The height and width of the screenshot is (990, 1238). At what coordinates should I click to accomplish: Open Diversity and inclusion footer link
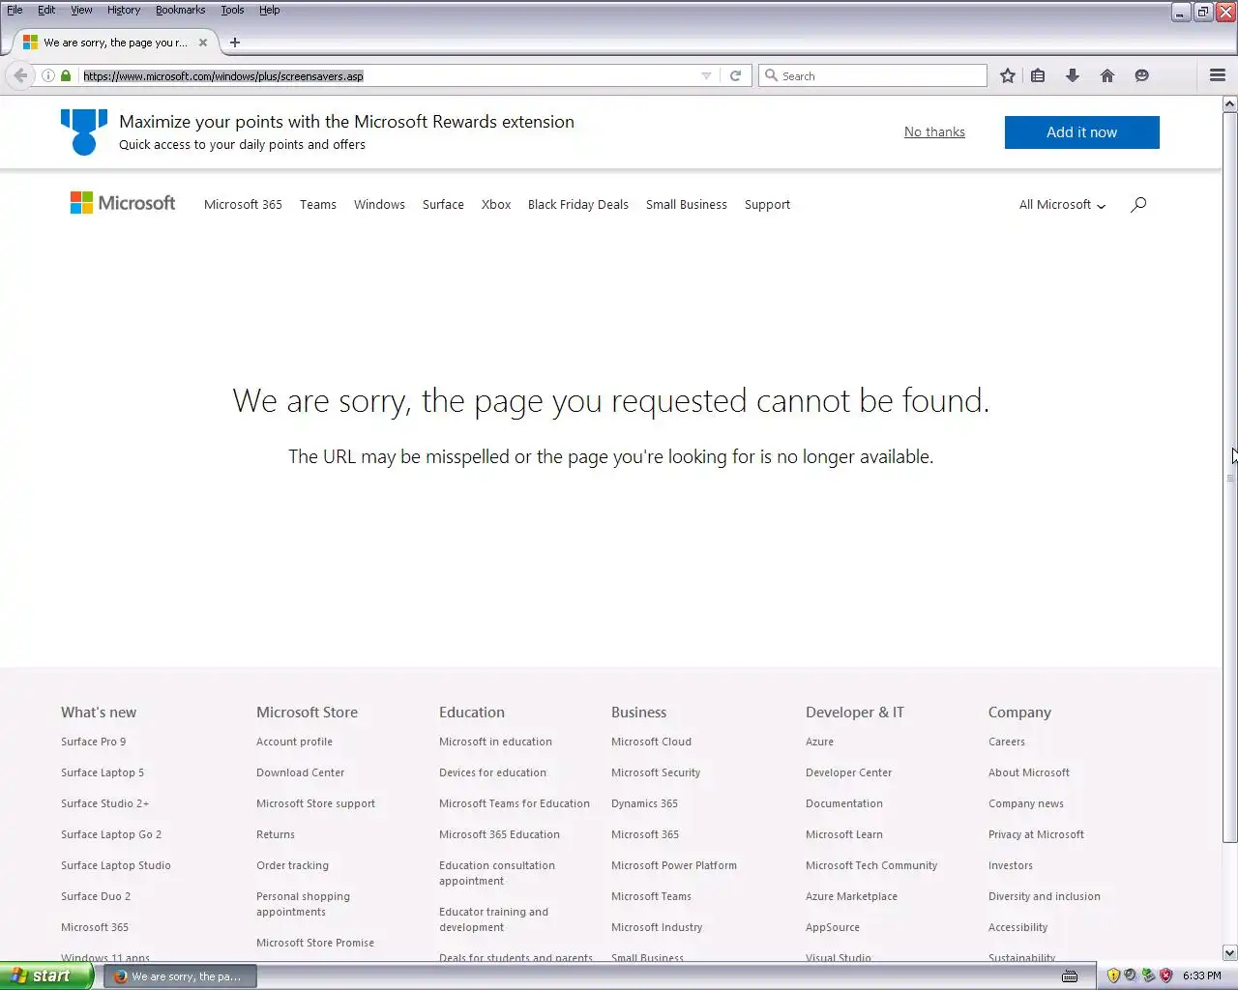[x=1044, y=896]
